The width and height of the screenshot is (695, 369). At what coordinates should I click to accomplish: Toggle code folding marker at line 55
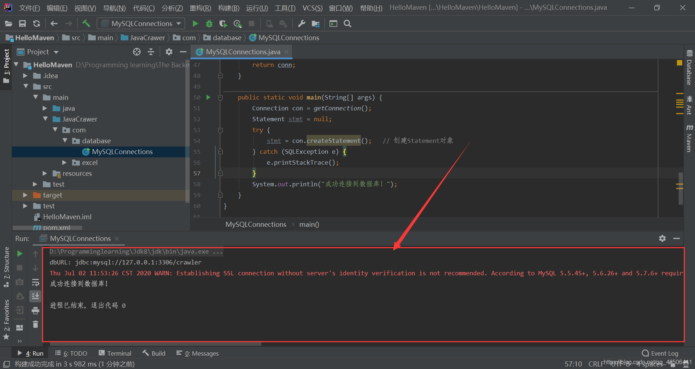220,152
